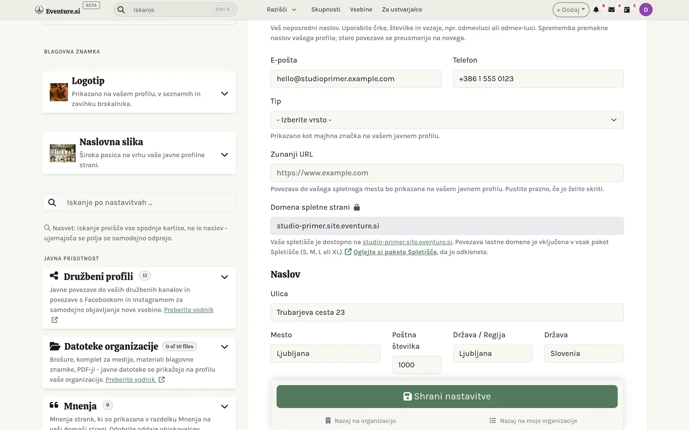Expand the Družbeni profili card
The image size is (689, 430).
(224, 277)
